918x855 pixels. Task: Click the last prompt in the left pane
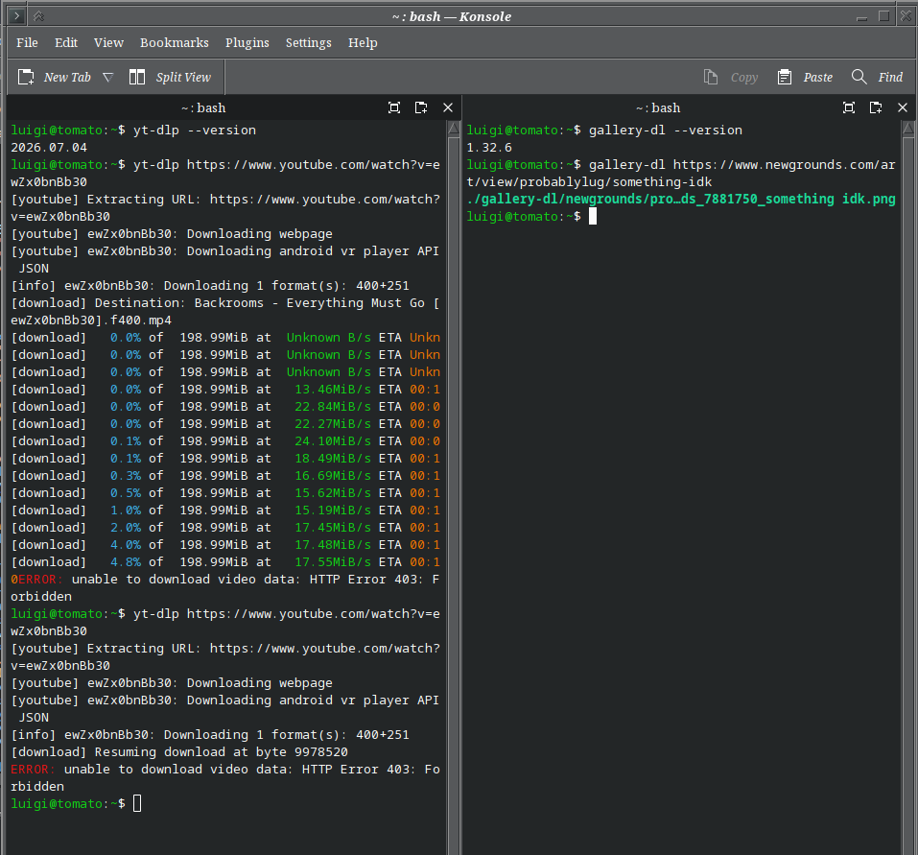76,803
